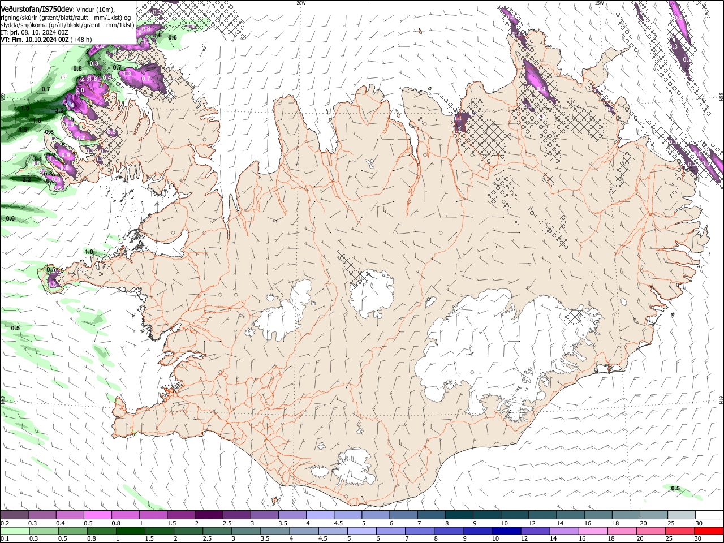The image size is (724, 543).
Task: Pick the white 30 swatch in upper legend row
Action: (x=709, y=515)
